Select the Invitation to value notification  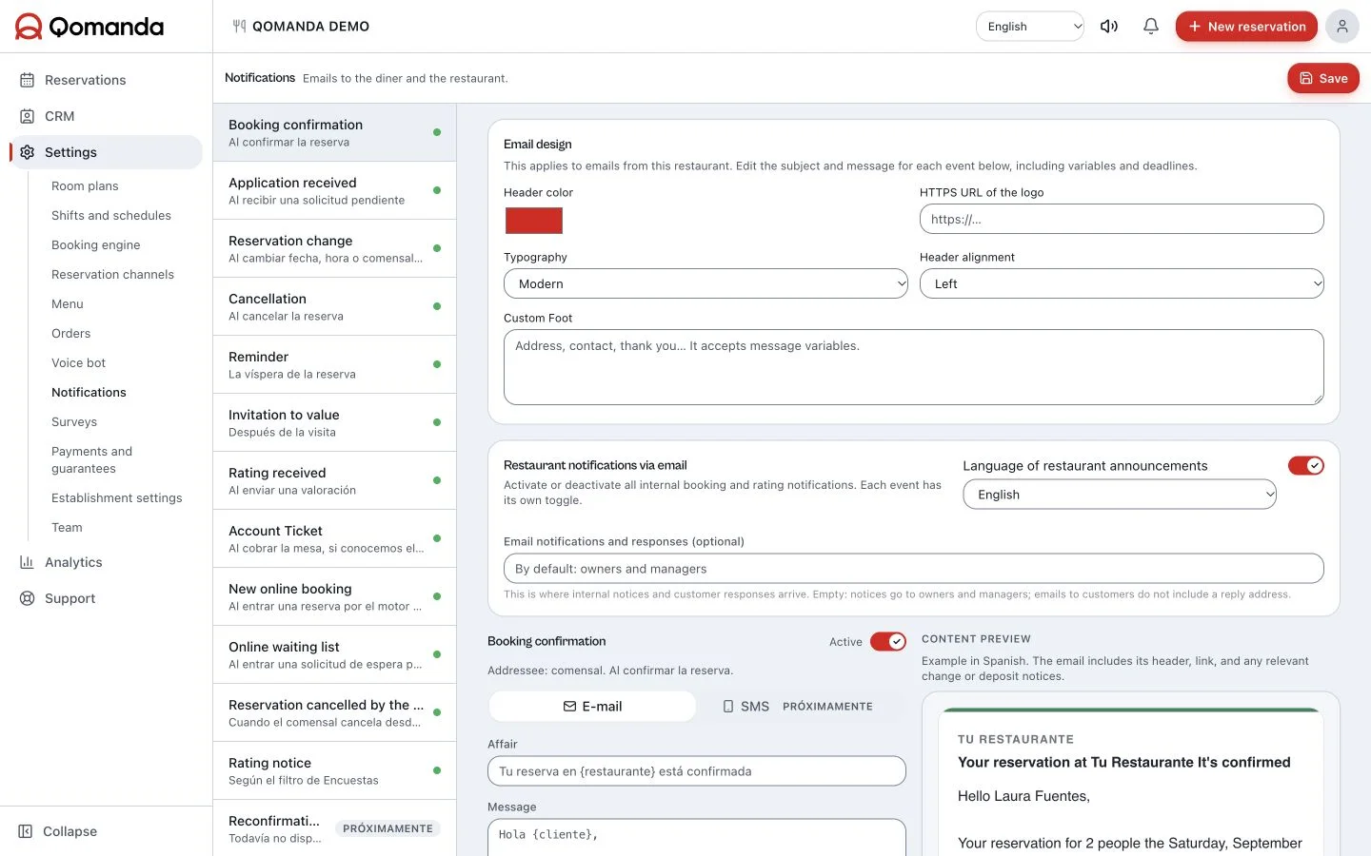coord(335,422)
